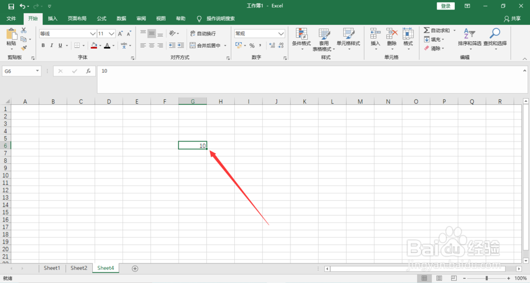The width and height of the screenshot is (530, 283).
Task: Click the 共享 share button
Action: pyautogui.click(x=512, y=19)
